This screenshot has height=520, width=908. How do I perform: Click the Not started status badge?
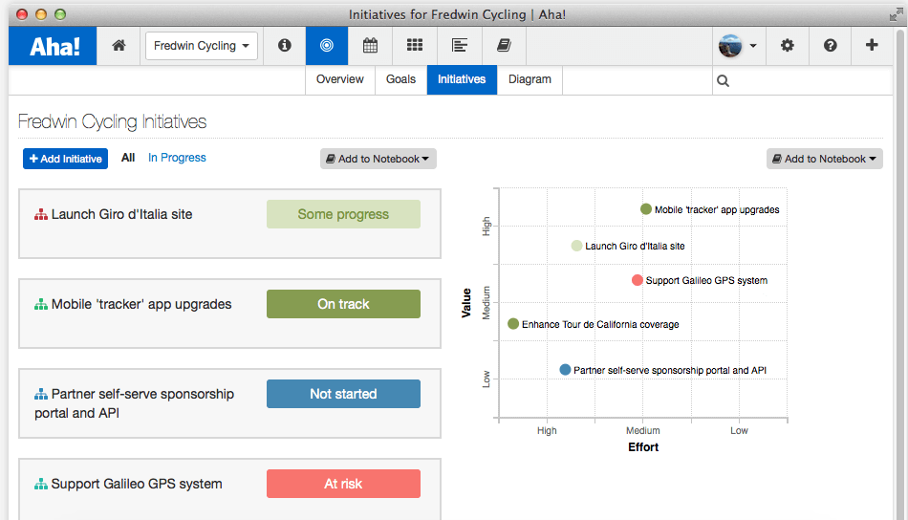point(343,394)
